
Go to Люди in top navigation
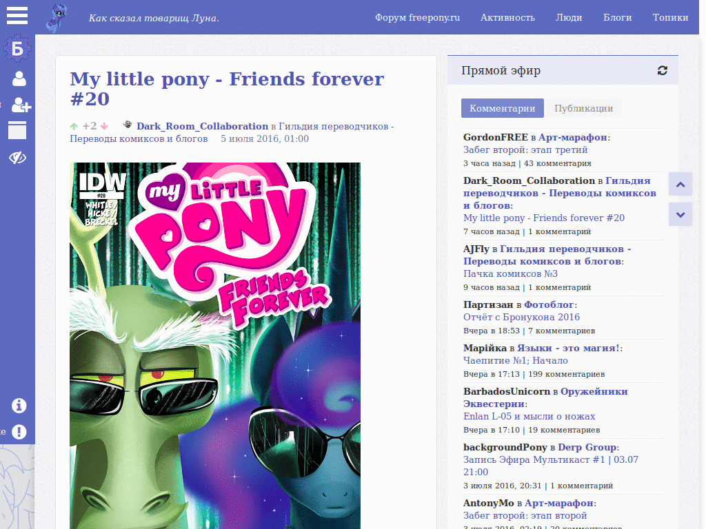click(569, 17)
